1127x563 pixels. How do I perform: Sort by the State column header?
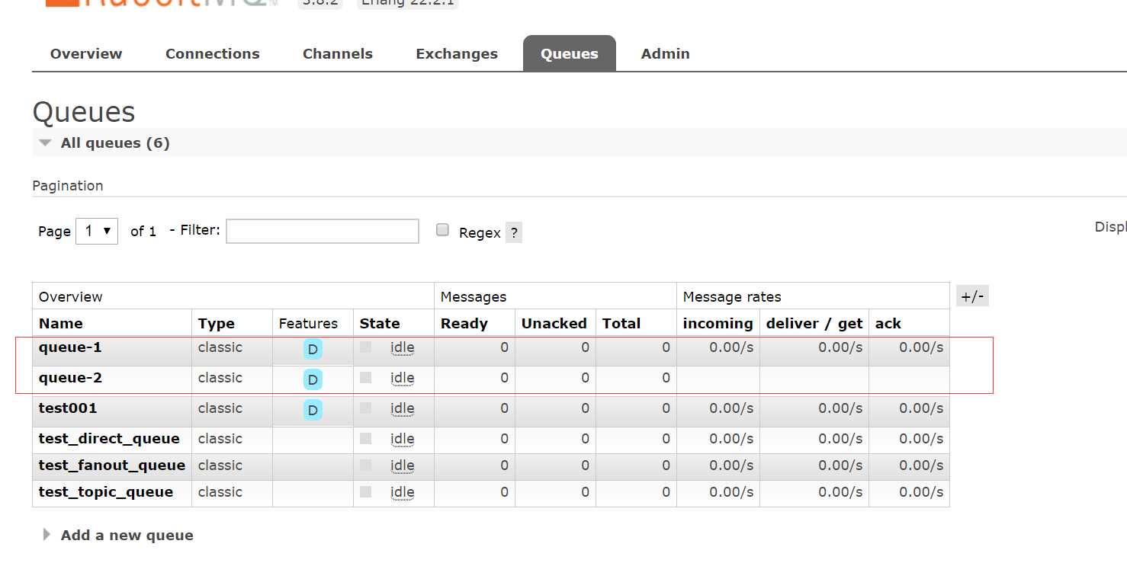pyautogui.click(x=380, y=323)
